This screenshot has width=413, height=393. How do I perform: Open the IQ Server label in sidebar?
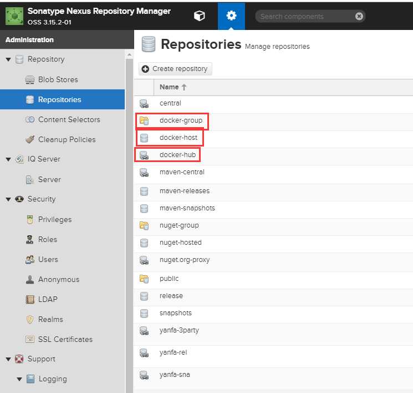coord(44,159)
